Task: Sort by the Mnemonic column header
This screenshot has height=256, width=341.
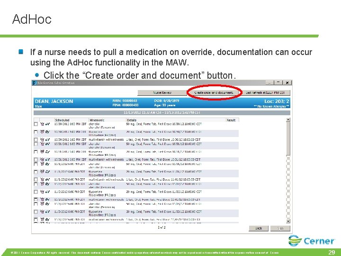Action: tap(108, 120)
